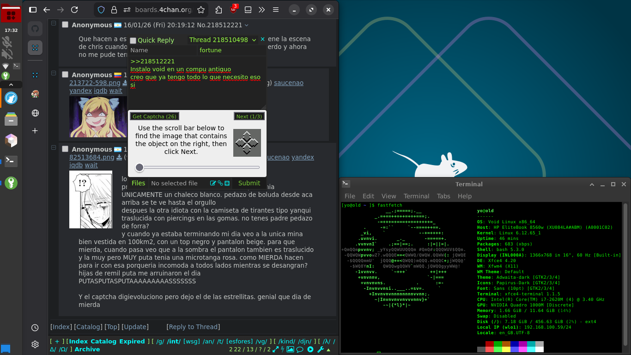The height and width of the screenshot is (355, 631).
Task: Open the file manager dock icon
Action: [x=11, y=119]
